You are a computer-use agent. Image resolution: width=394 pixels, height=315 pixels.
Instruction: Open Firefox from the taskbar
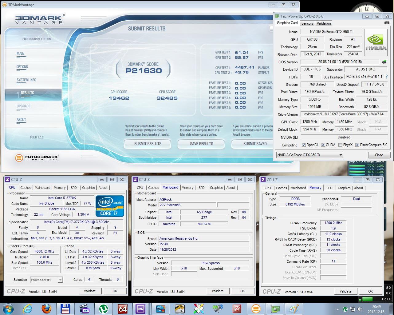point(47,309)
